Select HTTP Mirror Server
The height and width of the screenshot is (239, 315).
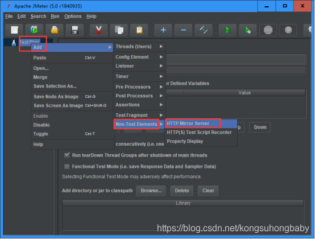(x=201, y=123)
